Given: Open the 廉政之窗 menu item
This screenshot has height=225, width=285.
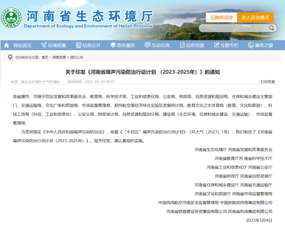Looking at the screenshot, I should [264, 45].
